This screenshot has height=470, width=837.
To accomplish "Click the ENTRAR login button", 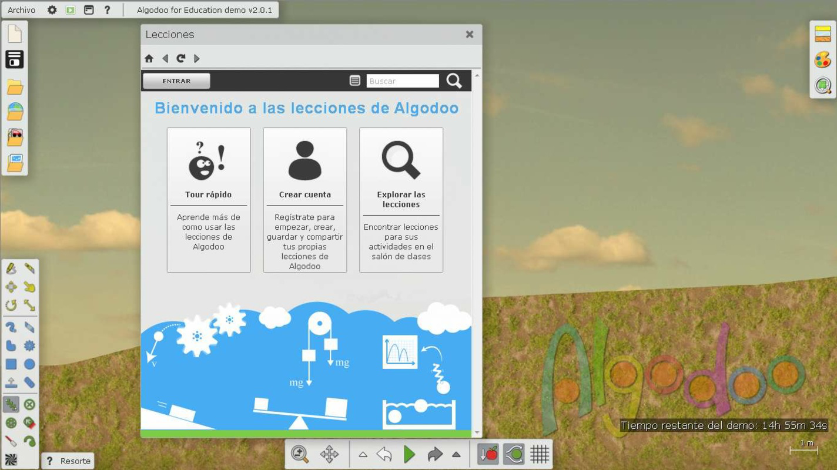I will point(176,81).
